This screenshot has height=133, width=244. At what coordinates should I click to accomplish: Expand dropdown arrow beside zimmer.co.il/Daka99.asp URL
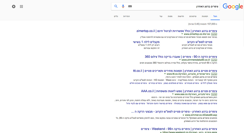coord(183,115)
